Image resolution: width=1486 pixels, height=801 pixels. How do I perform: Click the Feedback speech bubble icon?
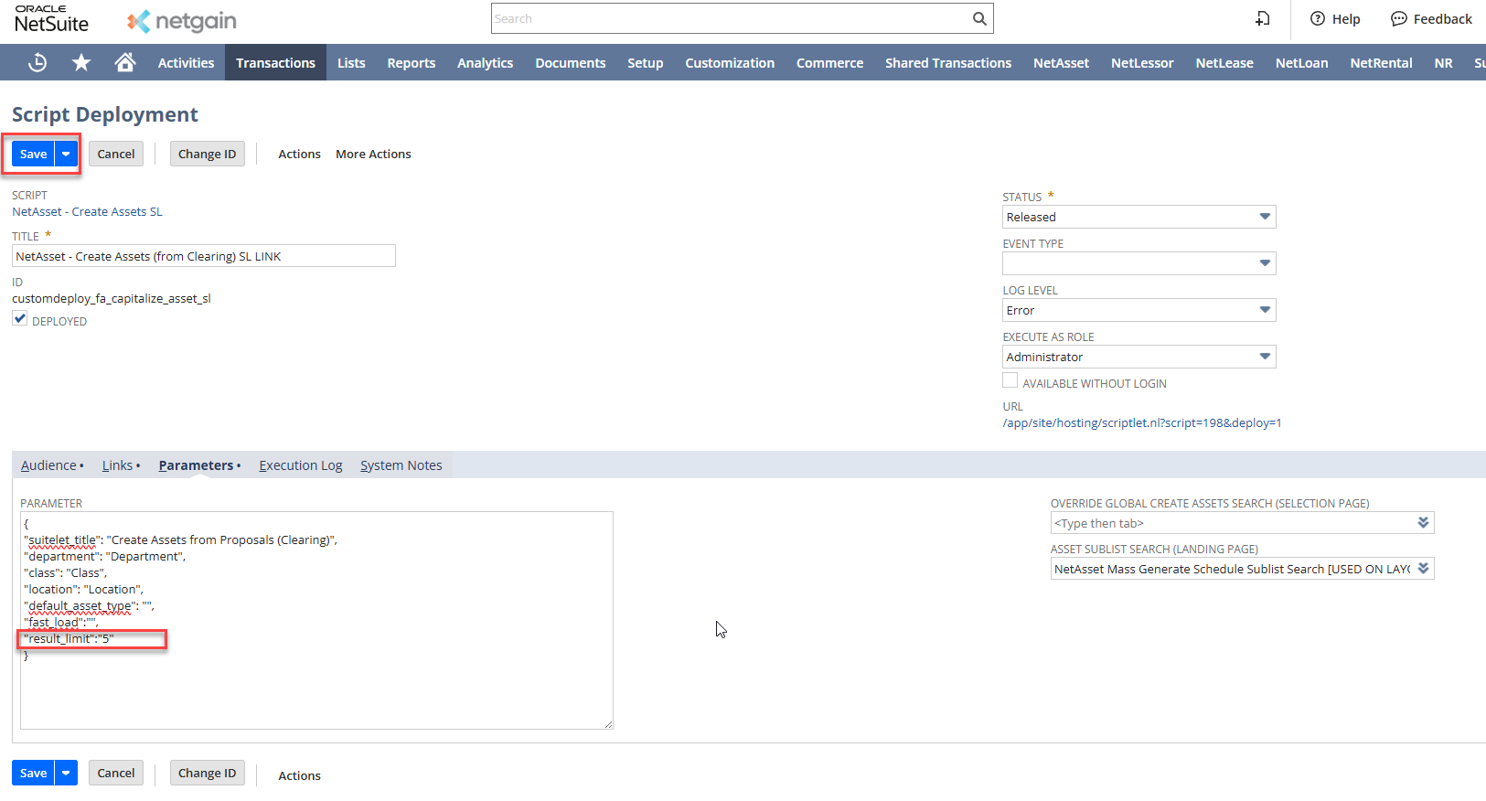click(x=1398, y=18)
